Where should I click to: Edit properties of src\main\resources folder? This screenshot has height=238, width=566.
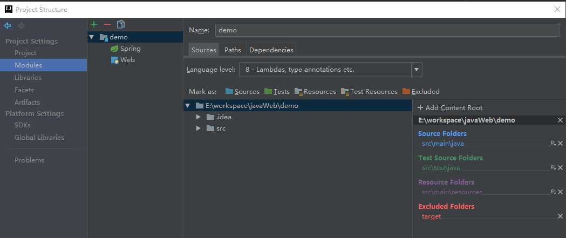point(554,192)
